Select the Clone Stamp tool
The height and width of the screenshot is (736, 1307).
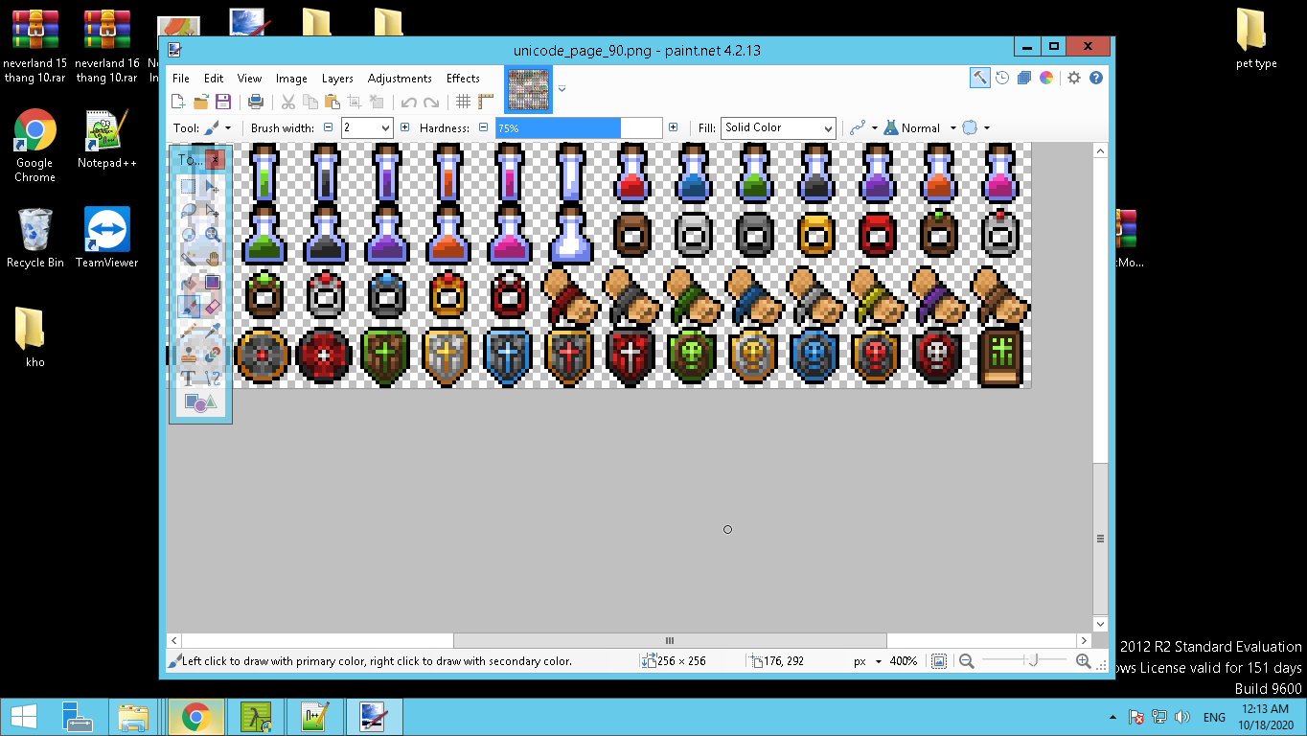pos(189,354)
